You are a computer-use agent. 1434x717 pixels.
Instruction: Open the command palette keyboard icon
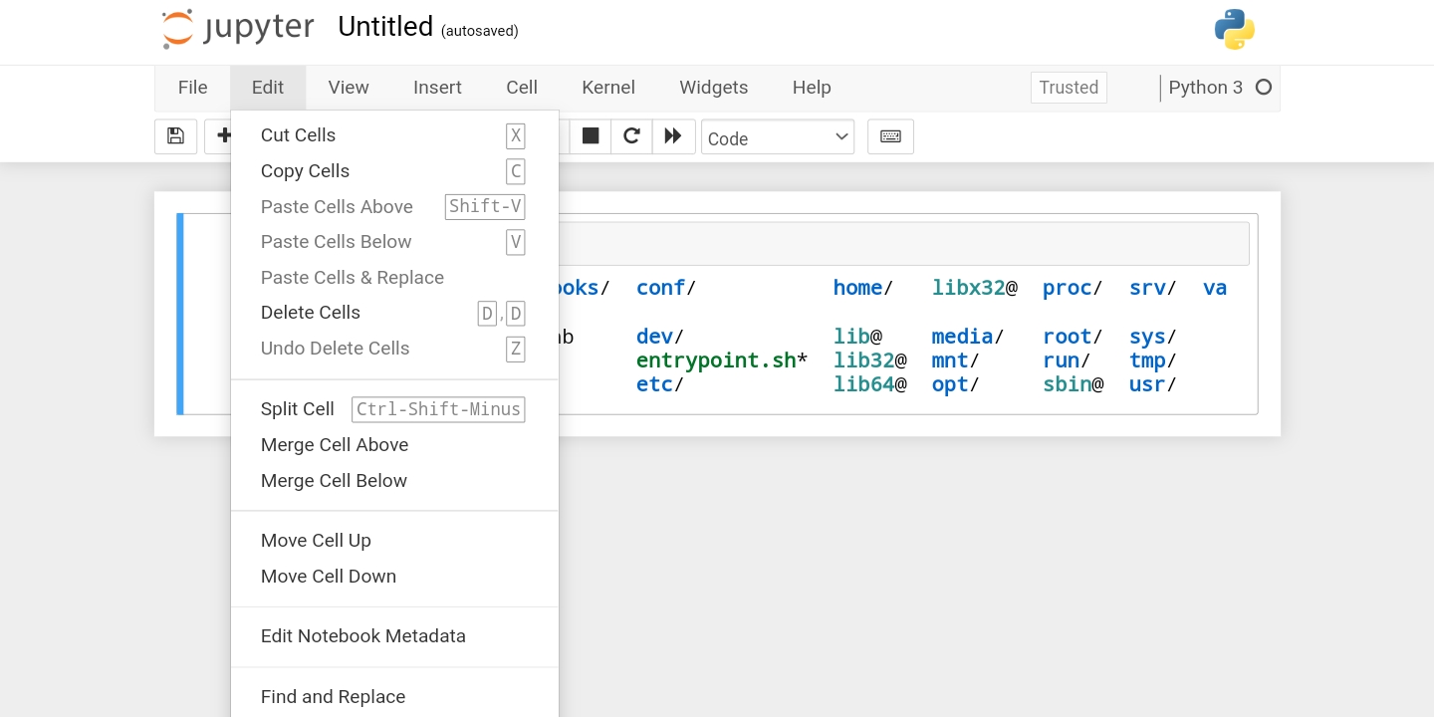(890, 136)
